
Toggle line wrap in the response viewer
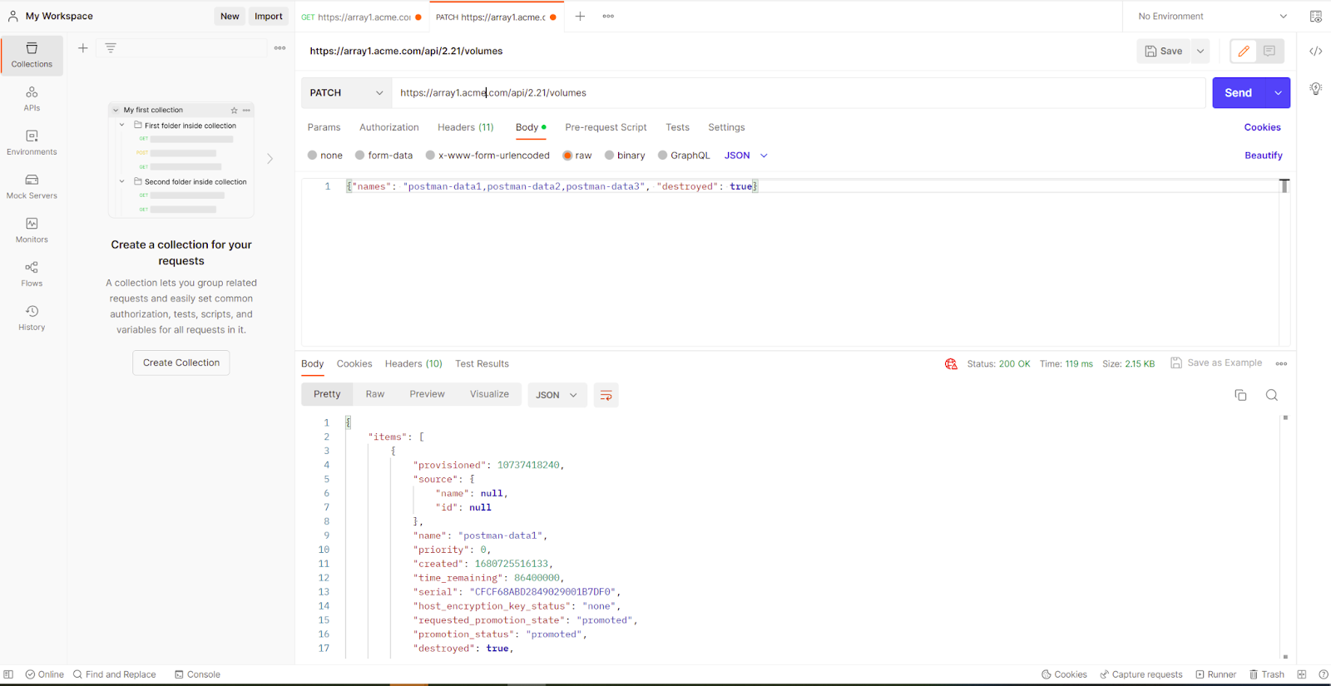pyautogui.click(x=606, y=395)
